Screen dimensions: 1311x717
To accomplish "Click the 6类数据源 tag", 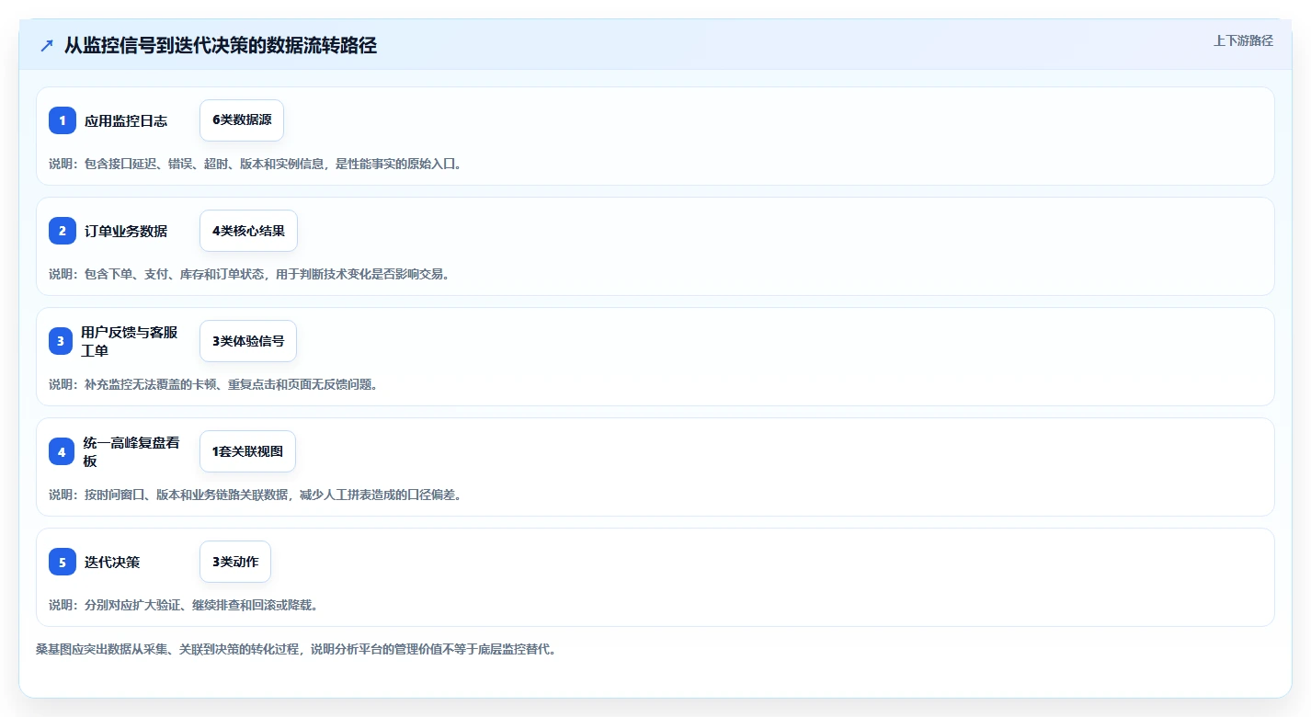I will (x=242, y=120).
